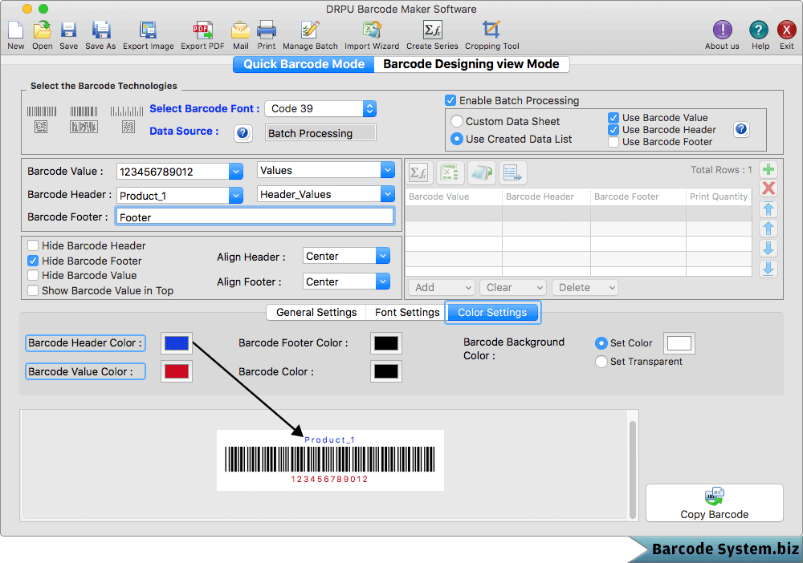Check Hide Barcode Value
This screenshot has width=803, height=563.
[33, 276]
